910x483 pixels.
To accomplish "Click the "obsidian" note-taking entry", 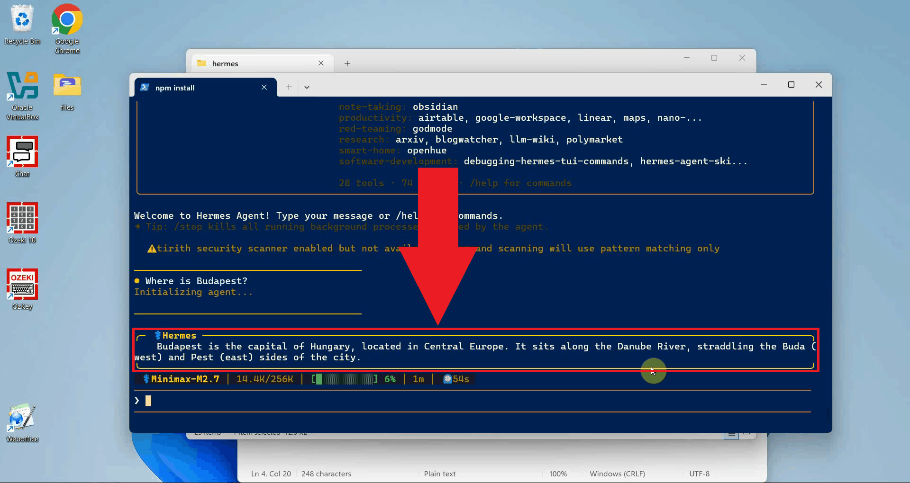I will (435, 107).
